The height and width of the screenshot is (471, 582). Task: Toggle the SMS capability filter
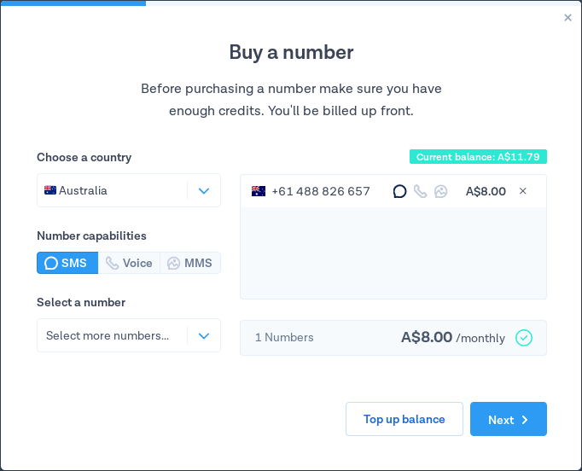pos(67,263)
